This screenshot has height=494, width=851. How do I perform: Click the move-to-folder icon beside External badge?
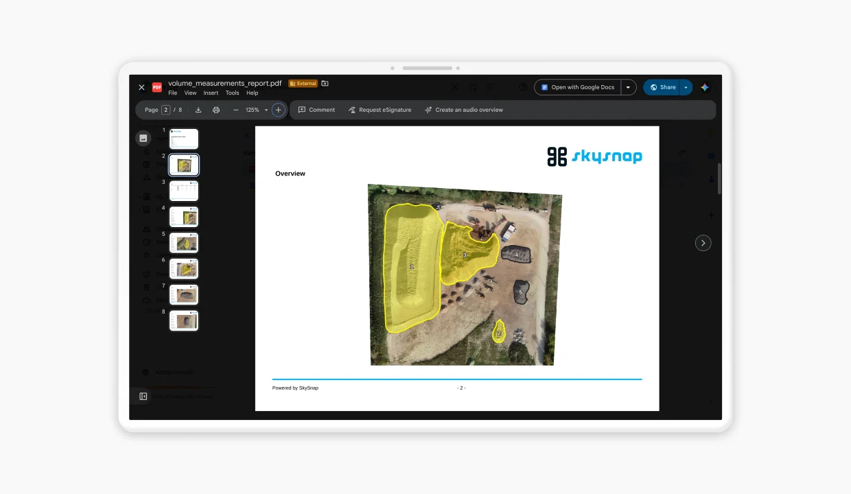325,84
